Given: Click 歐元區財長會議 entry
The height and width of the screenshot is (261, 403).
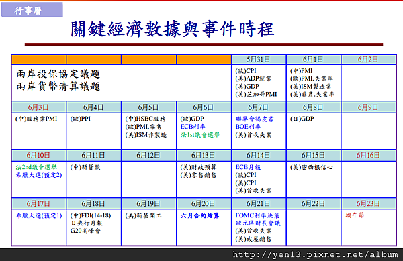Looking at the screenshot, I should pyautogui.click(x=258, y=223).
